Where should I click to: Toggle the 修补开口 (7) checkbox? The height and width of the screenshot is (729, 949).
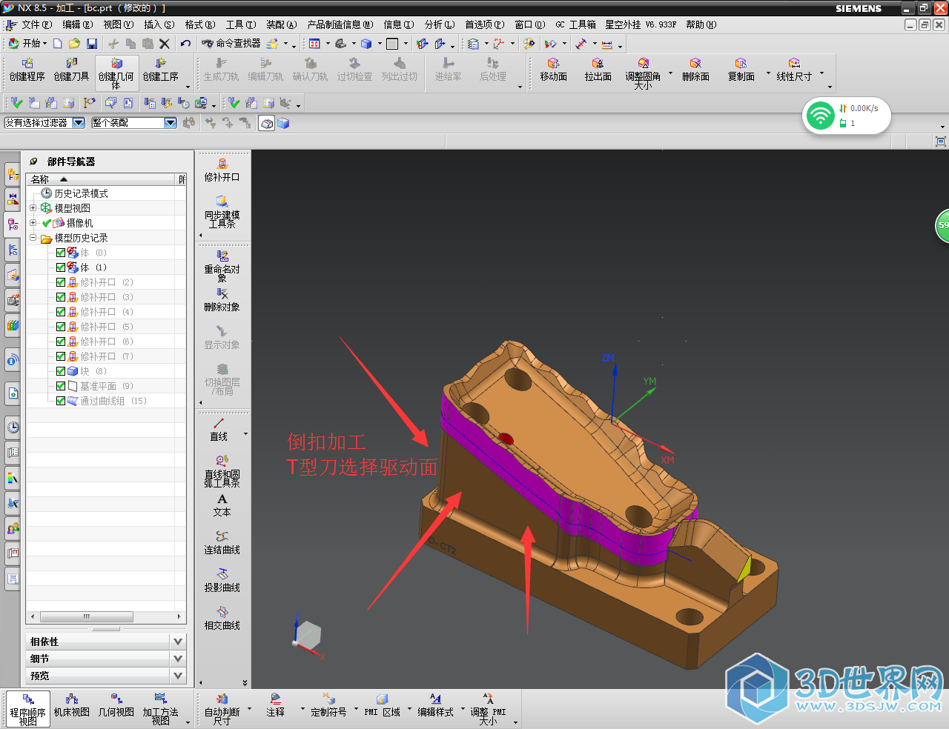61,356
